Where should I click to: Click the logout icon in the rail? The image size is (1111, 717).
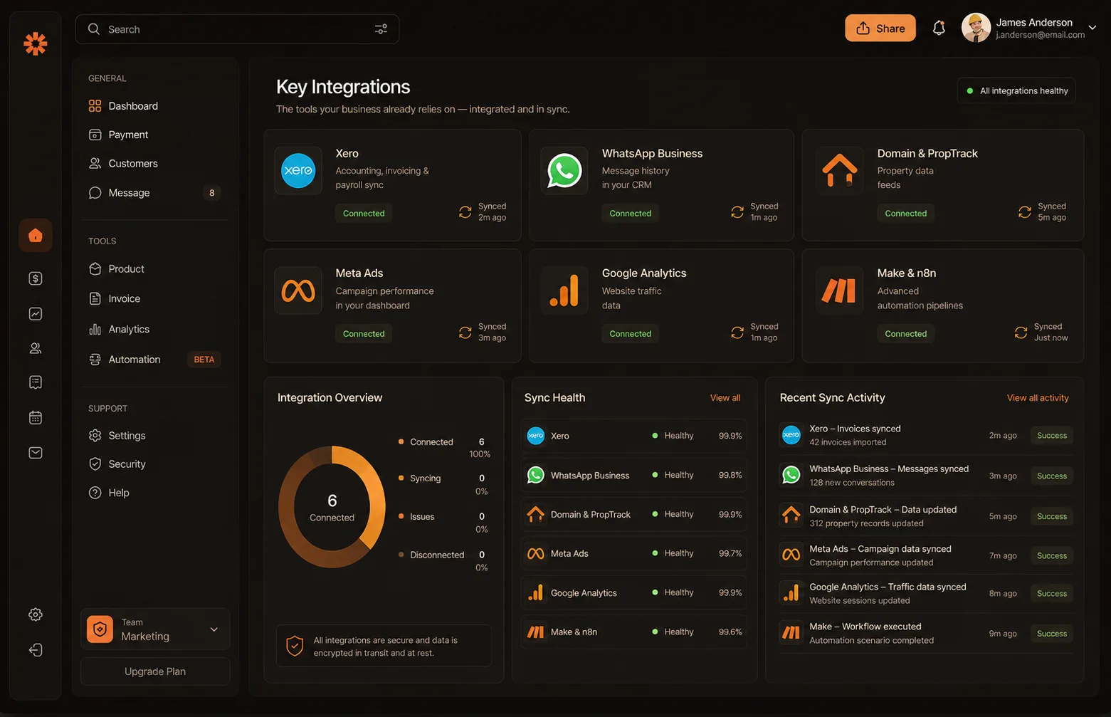(x=35, y=650)
